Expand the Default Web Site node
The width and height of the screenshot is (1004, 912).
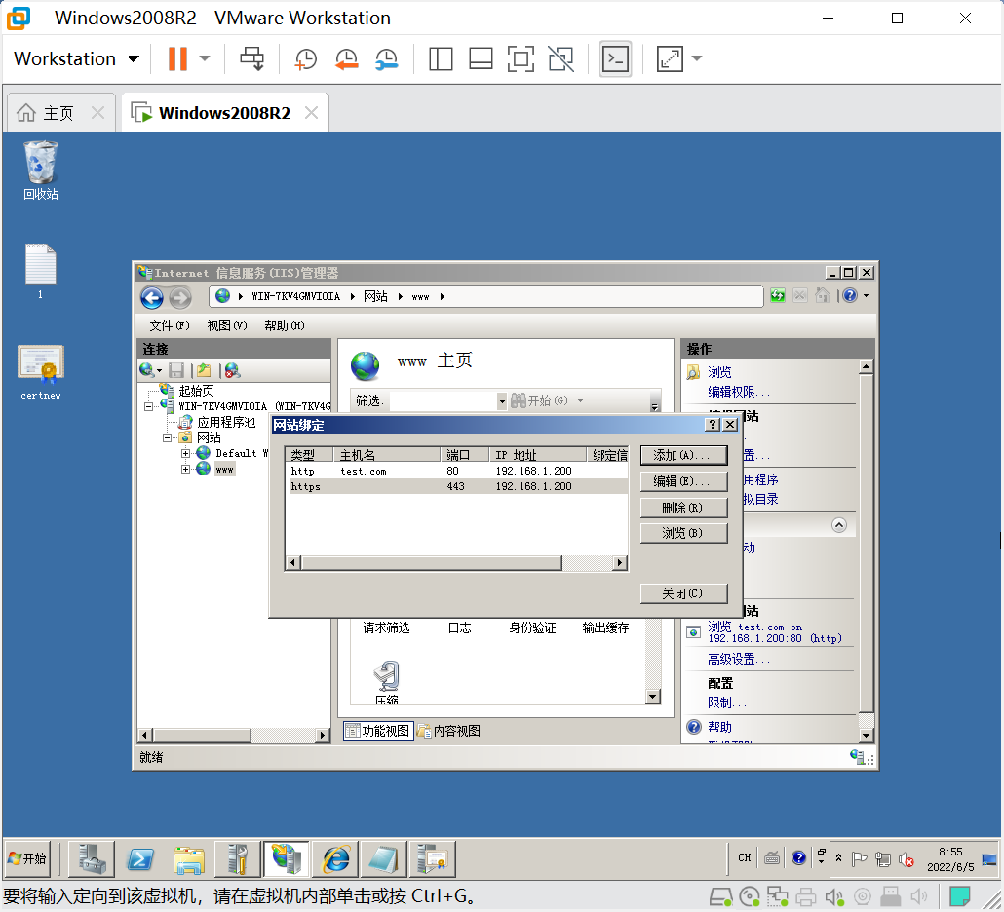(x=185, y=454)
